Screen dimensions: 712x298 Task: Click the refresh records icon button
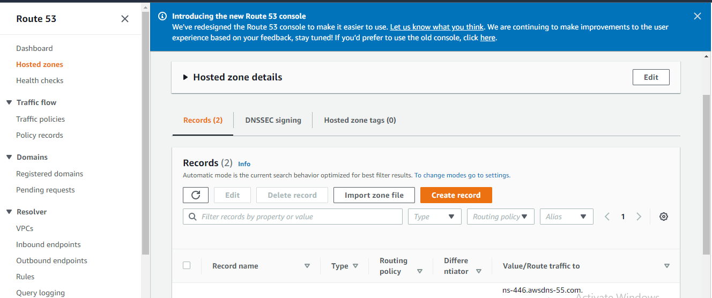[196, 195]
